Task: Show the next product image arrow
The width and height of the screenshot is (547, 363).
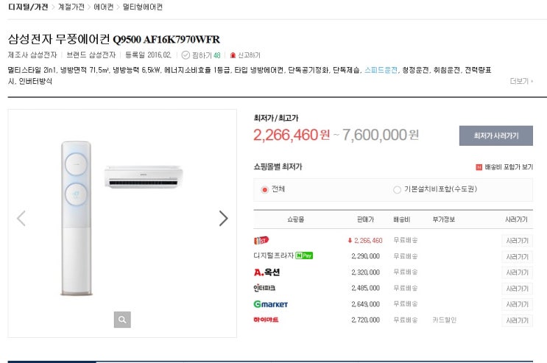Action: [x=224, y=219]
